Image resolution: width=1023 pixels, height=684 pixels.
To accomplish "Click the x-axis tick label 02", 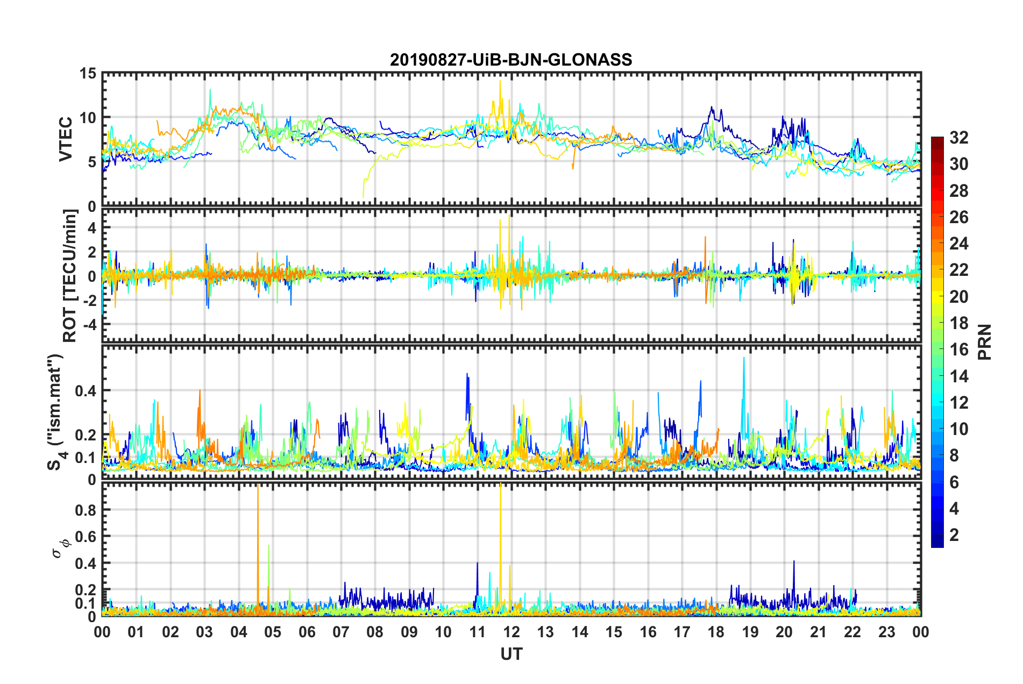I will [x=170, y=632].
